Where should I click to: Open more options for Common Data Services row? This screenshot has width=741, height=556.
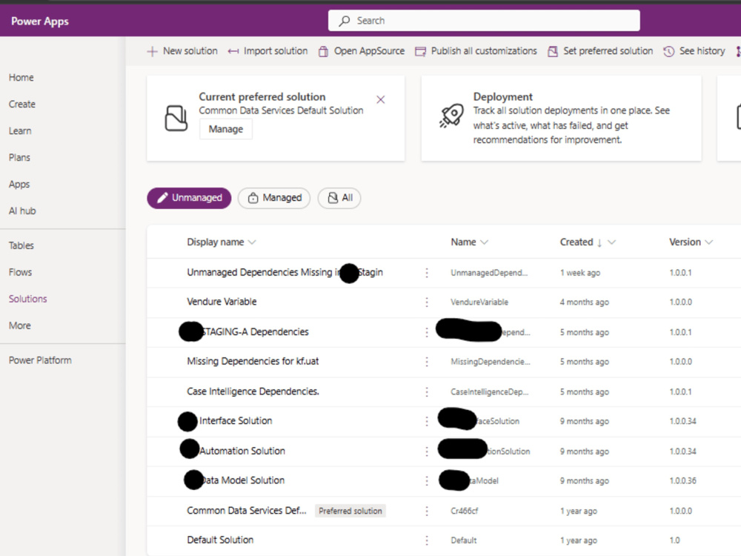coord(427,511)
